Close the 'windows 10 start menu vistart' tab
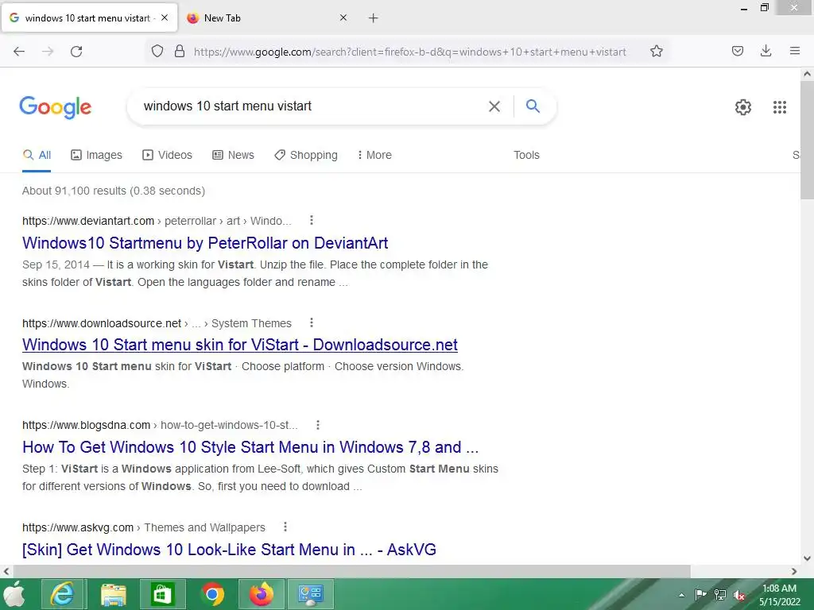The width and height of the screenshot is (814, 610). 165,17
